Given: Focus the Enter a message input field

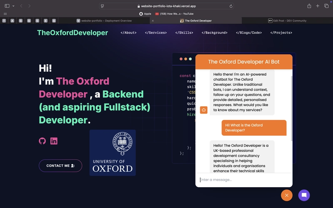Looking at the screenshot, I should [x=244, y=180].
